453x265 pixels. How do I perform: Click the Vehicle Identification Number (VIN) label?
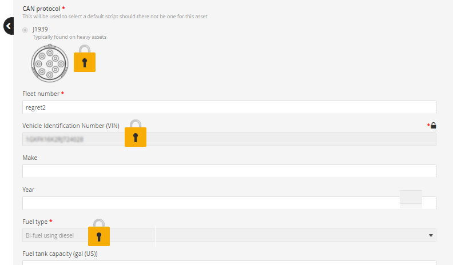click(71, 126)
